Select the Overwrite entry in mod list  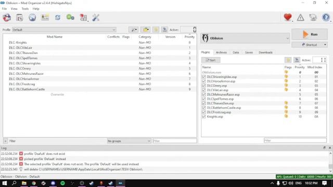point(57,95)
